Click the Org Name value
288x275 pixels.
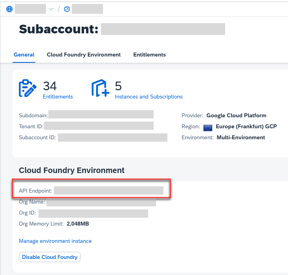pos(101,202)
